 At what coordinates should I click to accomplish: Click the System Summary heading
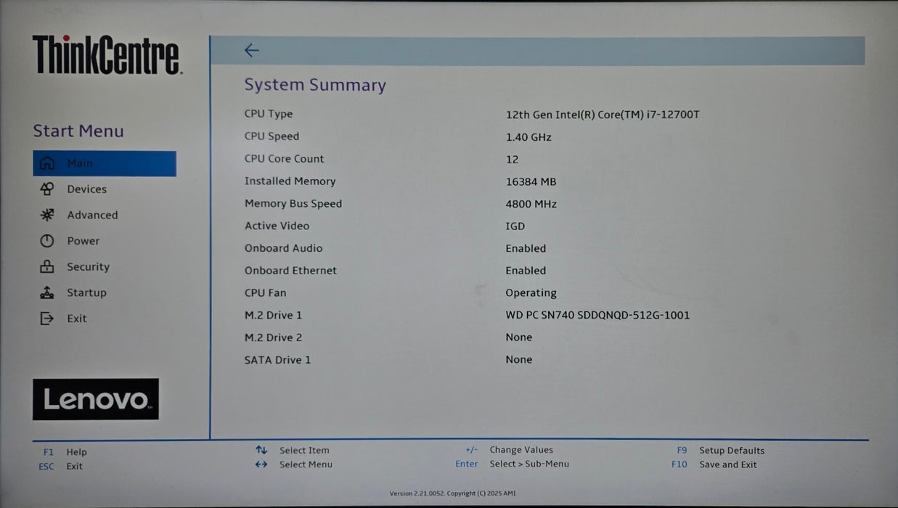click(x=315, y=85)
